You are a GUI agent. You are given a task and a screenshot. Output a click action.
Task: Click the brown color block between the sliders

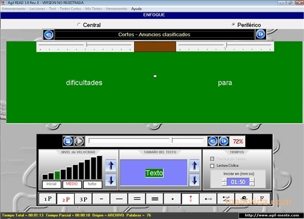155,47
